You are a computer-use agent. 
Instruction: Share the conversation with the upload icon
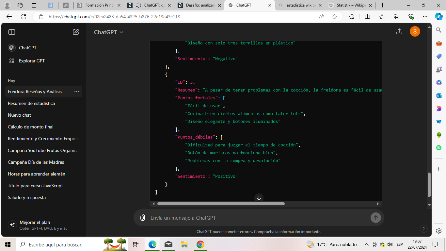(x=399, y=31)
